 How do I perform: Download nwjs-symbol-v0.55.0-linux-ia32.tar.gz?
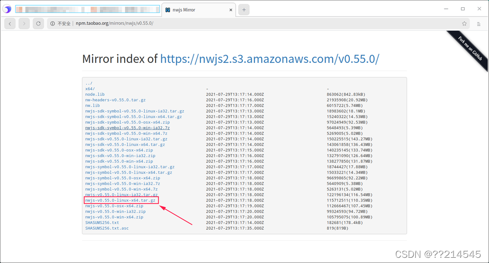point(130,167)
